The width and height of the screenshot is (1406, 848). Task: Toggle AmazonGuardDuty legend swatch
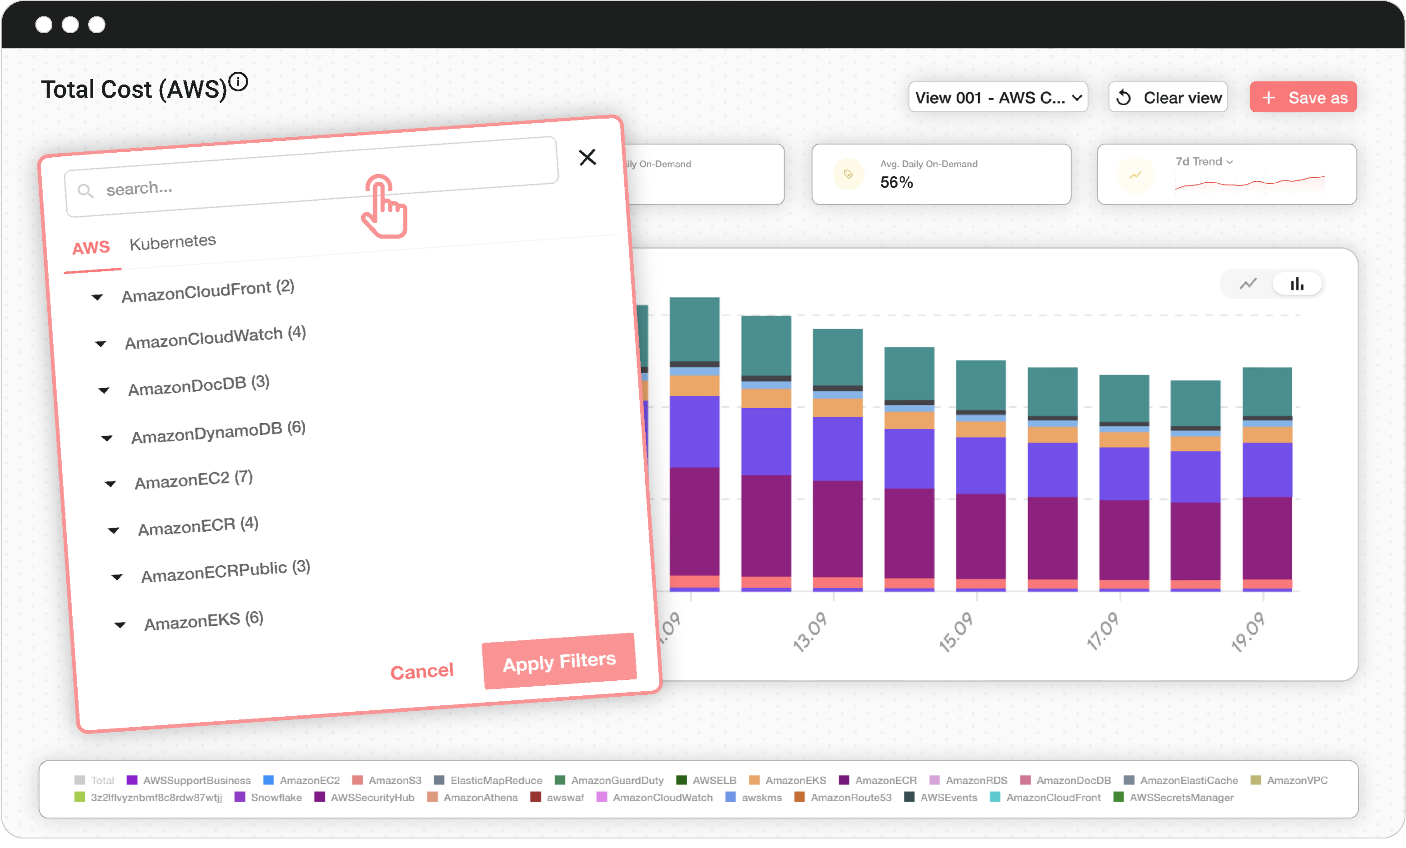click(x=560, y=780)
